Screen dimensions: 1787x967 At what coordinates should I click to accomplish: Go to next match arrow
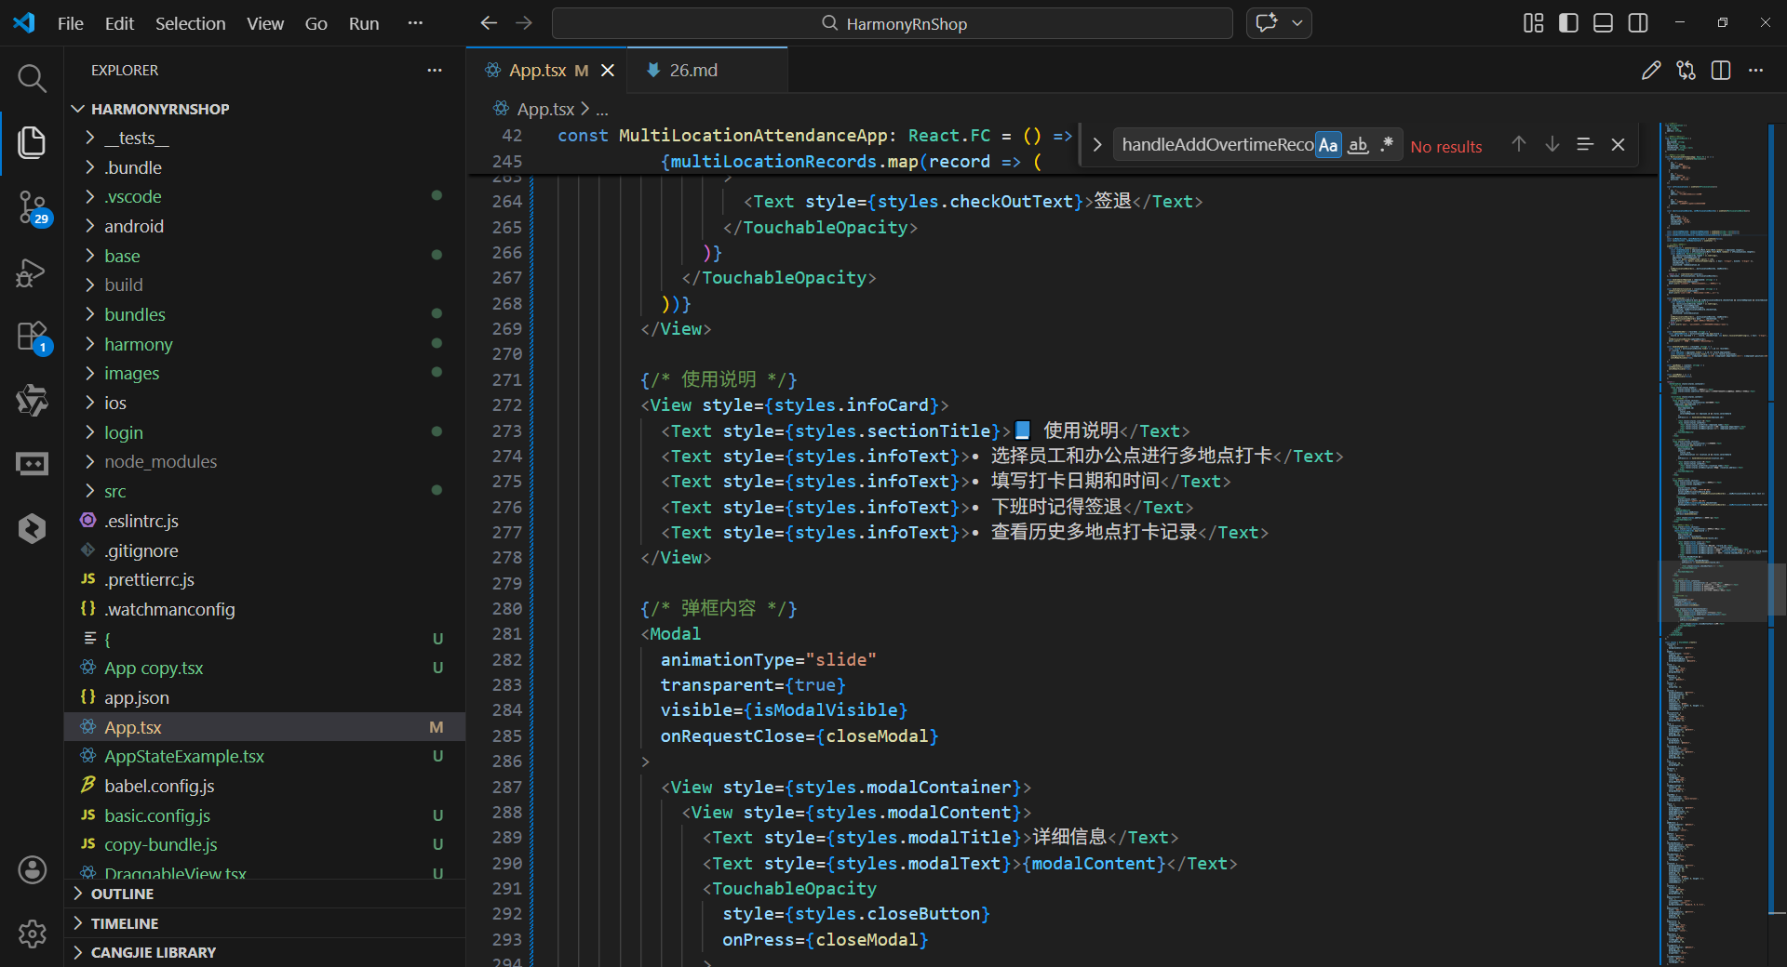pyautogui.click(x=1552, y=144)
